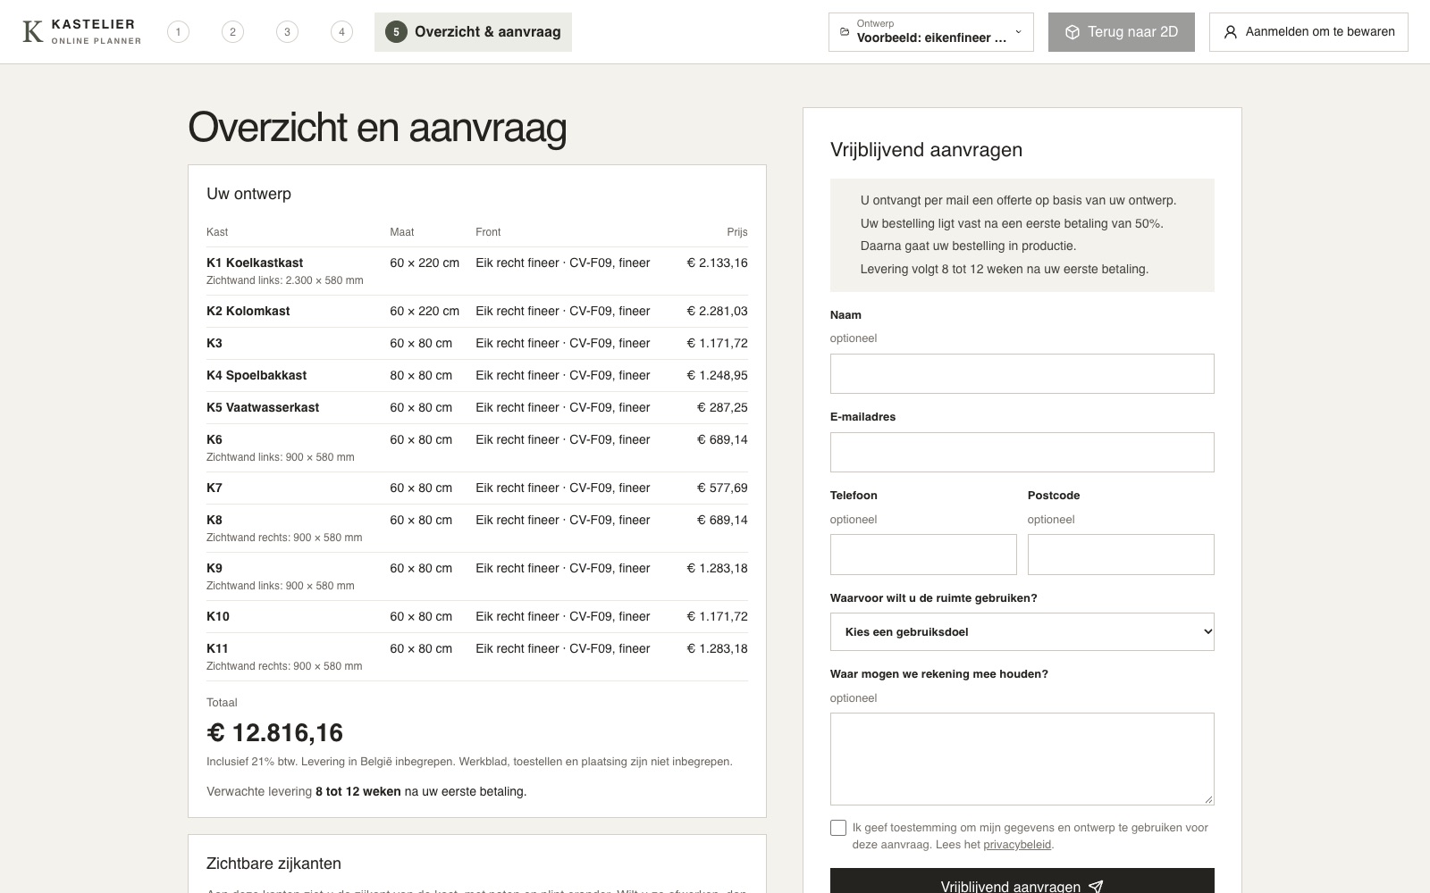Go to planner step 3
1430x893 pixels.
(x=287, y=32)
